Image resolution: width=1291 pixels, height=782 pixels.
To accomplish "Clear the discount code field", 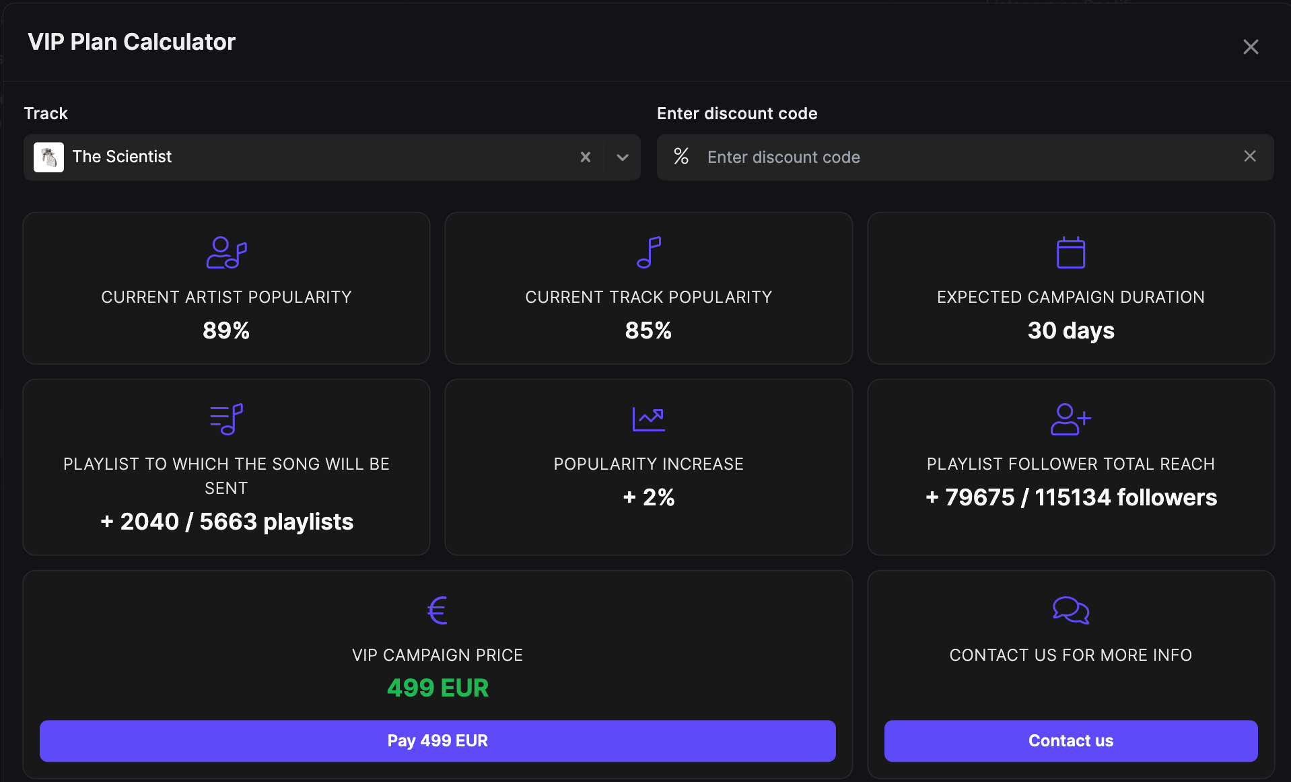I will (1250, 156).
